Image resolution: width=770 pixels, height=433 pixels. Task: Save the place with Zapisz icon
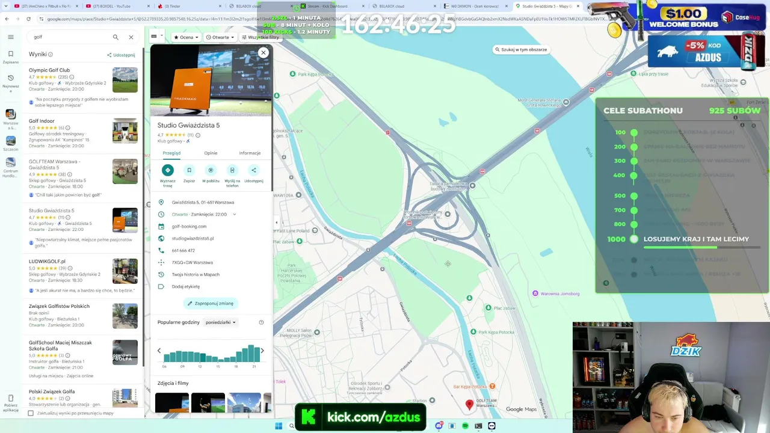(x=189, y=170)
